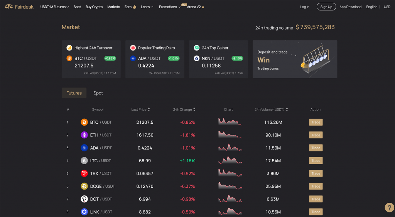Click the fire icon next to Earn

(x=135, y=7)
